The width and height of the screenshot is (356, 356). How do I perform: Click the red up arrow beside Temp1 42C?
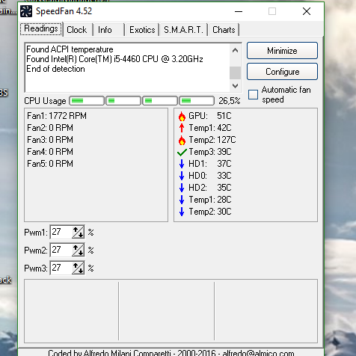pyautogui.click(x=182, y=128)
